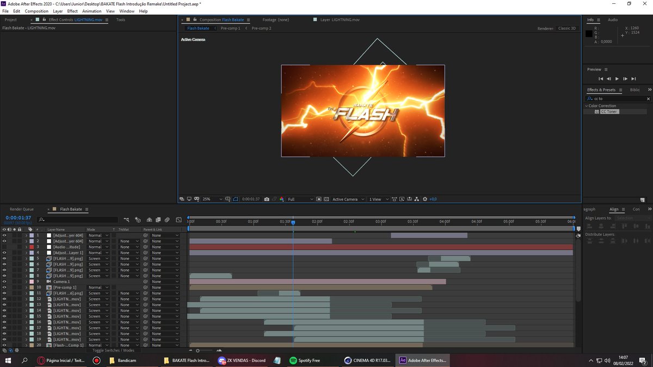Go to Pre-comp 1 in breadcrumb
The height and width of the screenshot is (367, 653).
(x=230, y=28)
